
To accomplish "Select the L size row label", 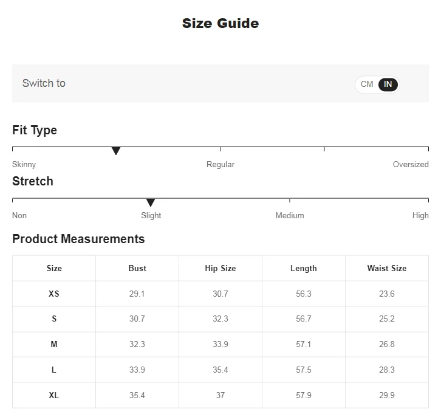I will tap(54, 370).
